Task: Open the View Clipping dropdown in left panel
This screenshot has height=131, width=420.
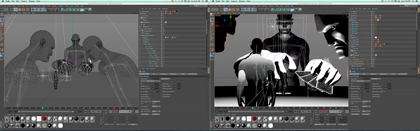Action: pos(156,106)
